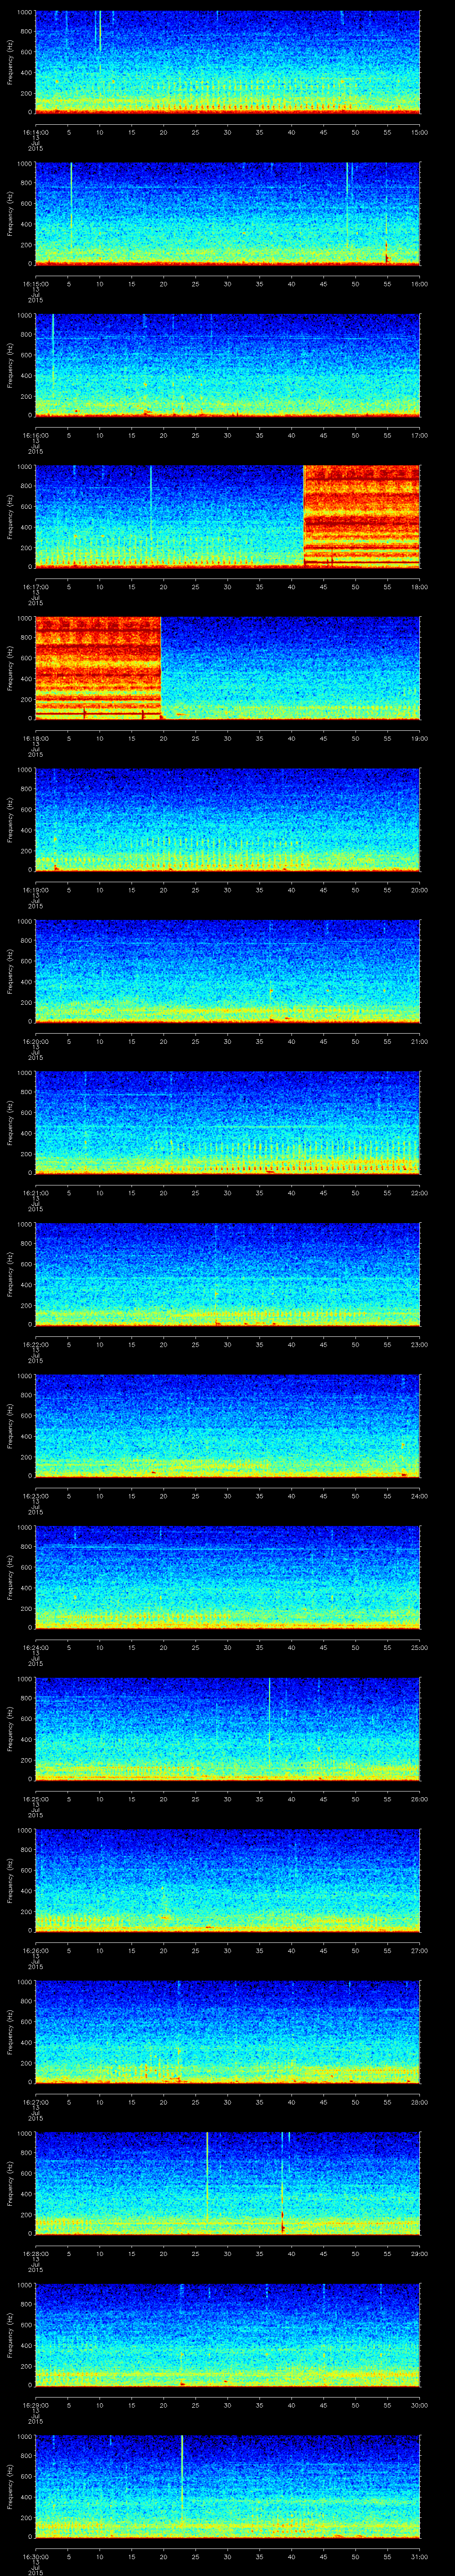View the spectrogram panel starting at 16:16:00
The height and width of the screenshot is (2576, 455).
click(x=227, y=365)
